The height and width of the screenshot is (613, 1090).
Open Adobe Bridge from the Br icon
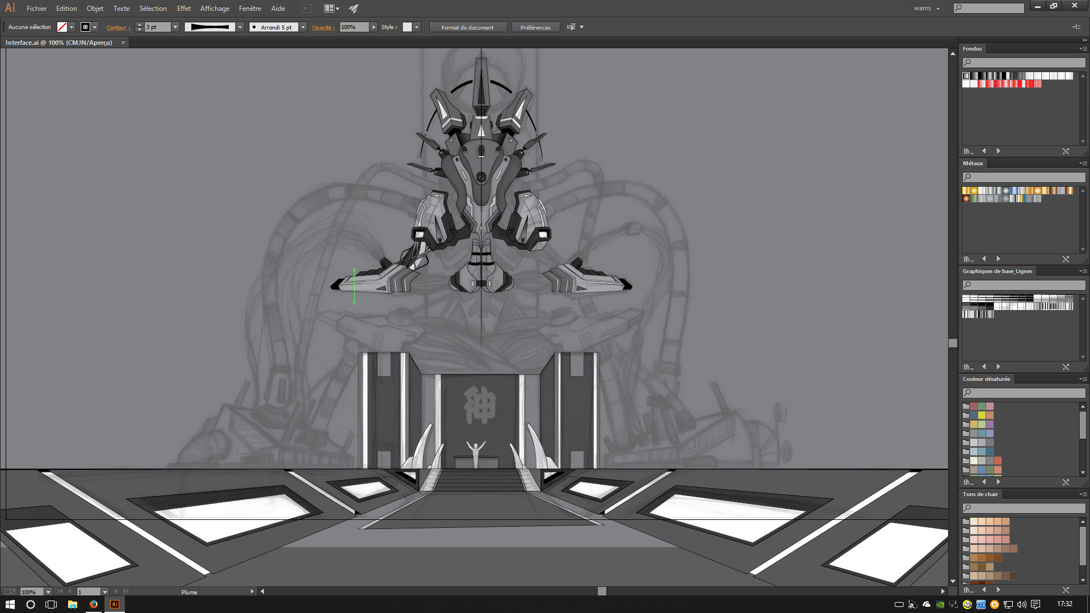[x=307, y=9]
